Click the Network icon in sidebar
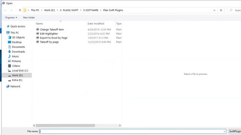Image resolution: width=241 pixels, height=135 pixels. pyautogui.click(x=8, y=86)
